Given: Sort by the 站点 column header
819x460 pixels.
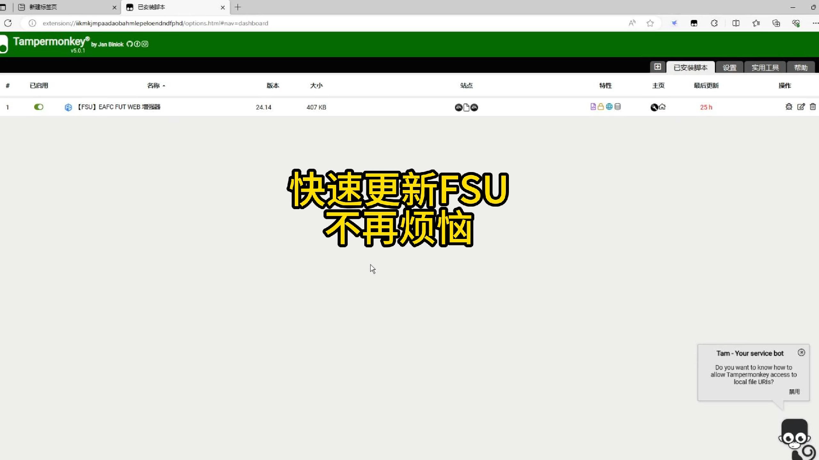Looking at the screenshot, I should pyautogui.click(x=466, y=86).
